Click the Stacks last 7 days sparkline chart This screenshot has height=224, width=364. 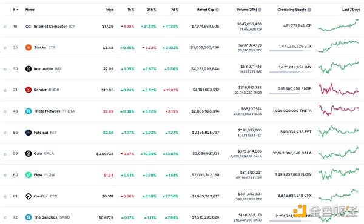coord(339,47)
